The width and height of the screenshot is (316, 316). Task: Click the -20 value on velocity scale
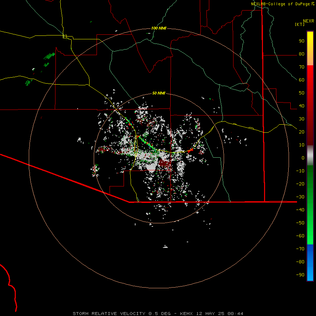coord(300,184)
